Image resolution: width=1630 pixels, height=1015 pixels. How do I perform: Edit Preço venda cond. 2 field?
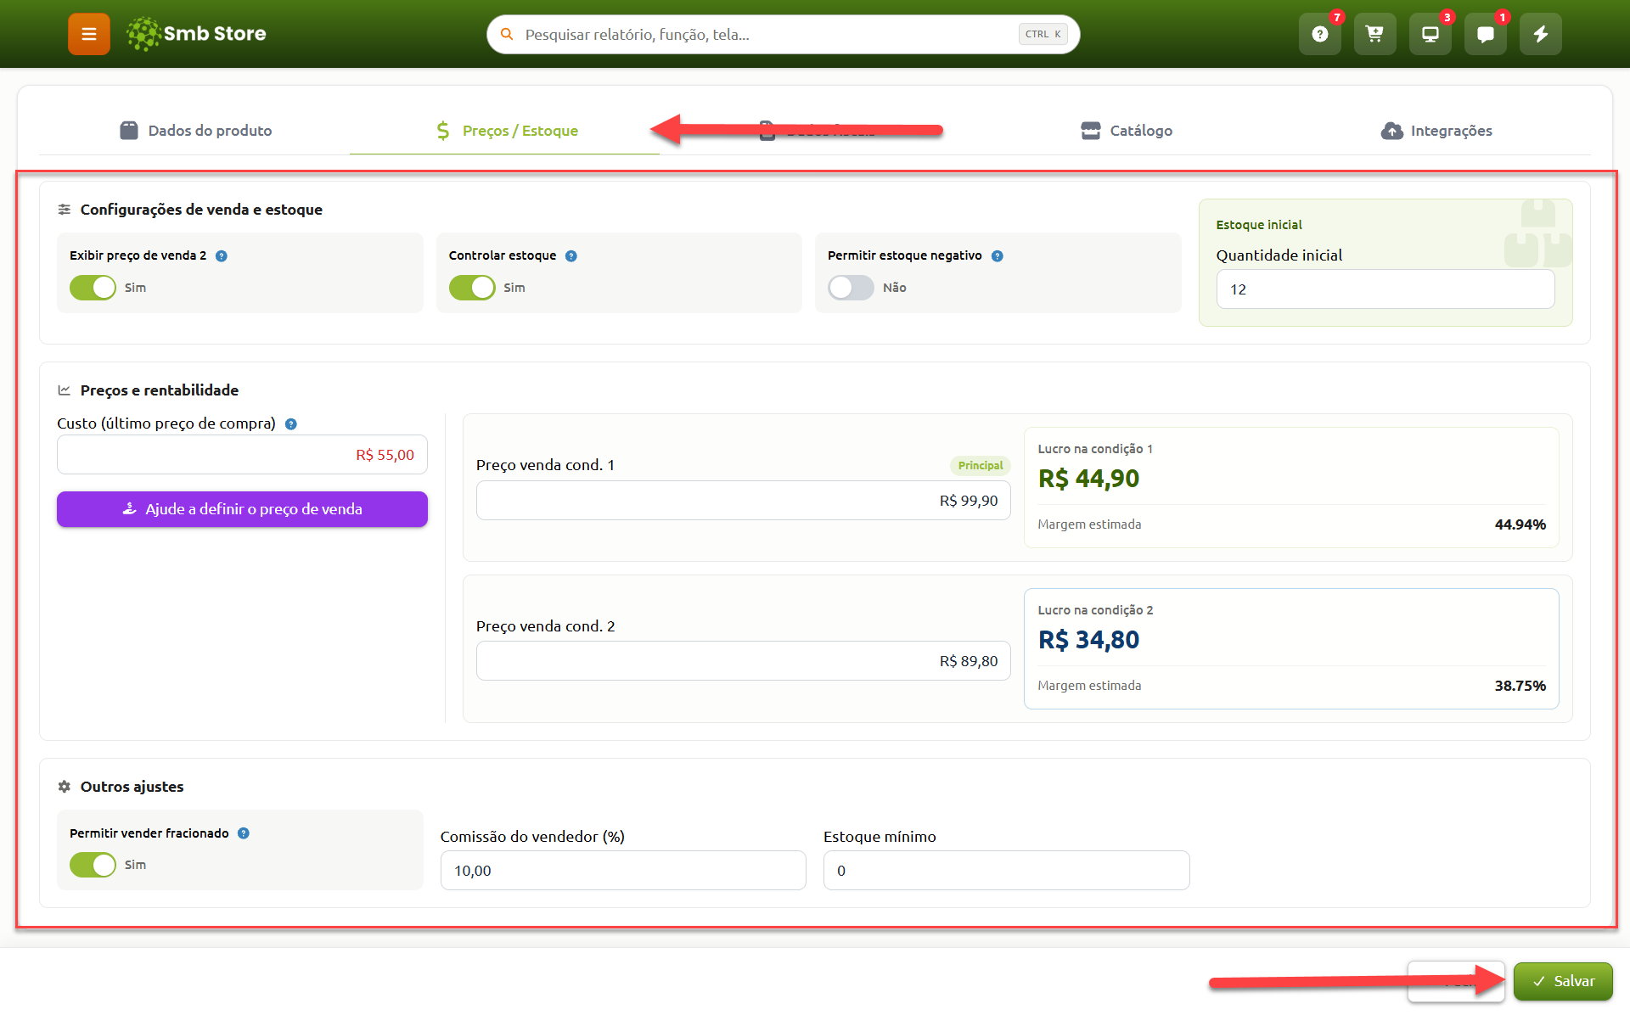[743, 661]
